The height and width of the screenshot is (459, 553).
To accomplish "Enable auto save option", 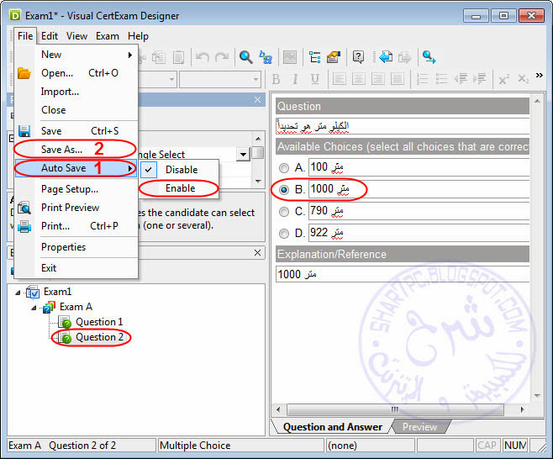I will coord(180,188).
